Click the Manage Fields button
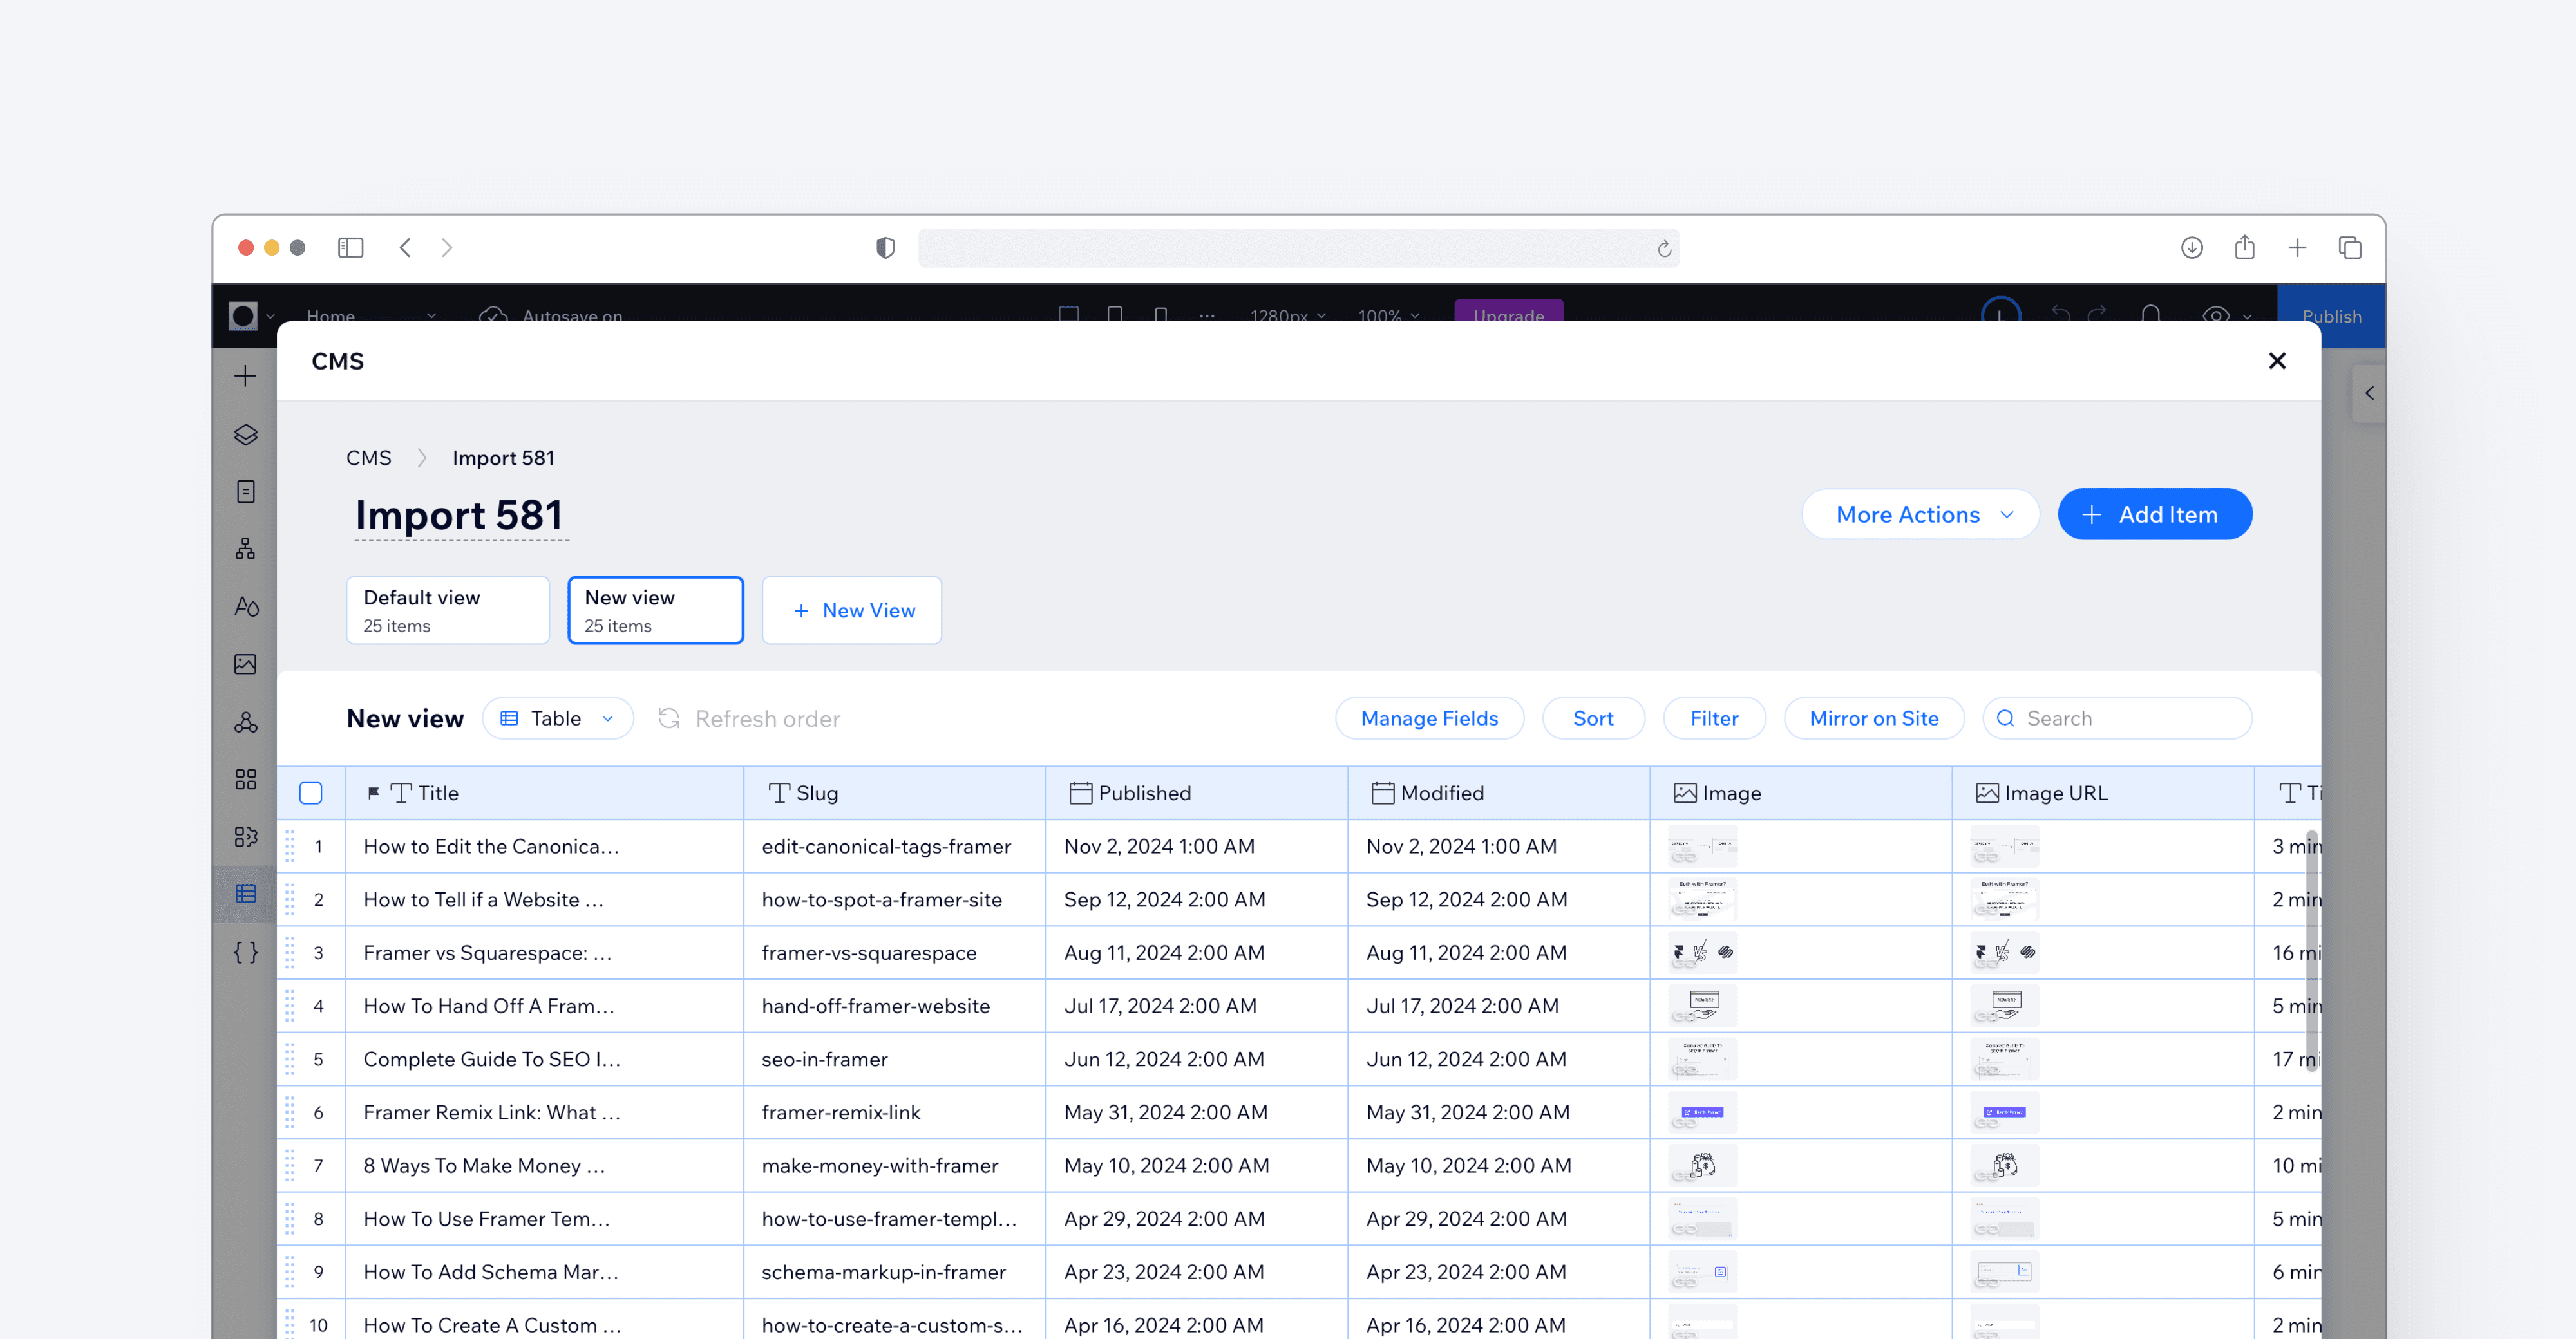Image resolution: width=2576 pixels, height=1339 pixels. [x=1429, y=718]
